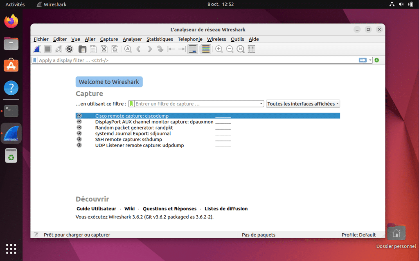This screenshot has height=261, width=419.
Task: Toggle auto-scroll during live capture
Action: click(x=193, y=49)
